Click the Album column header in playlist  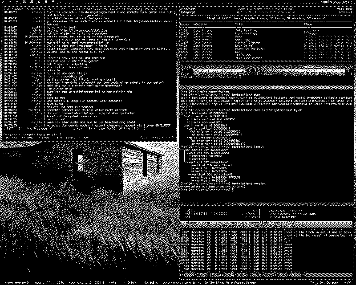[308, 24]
